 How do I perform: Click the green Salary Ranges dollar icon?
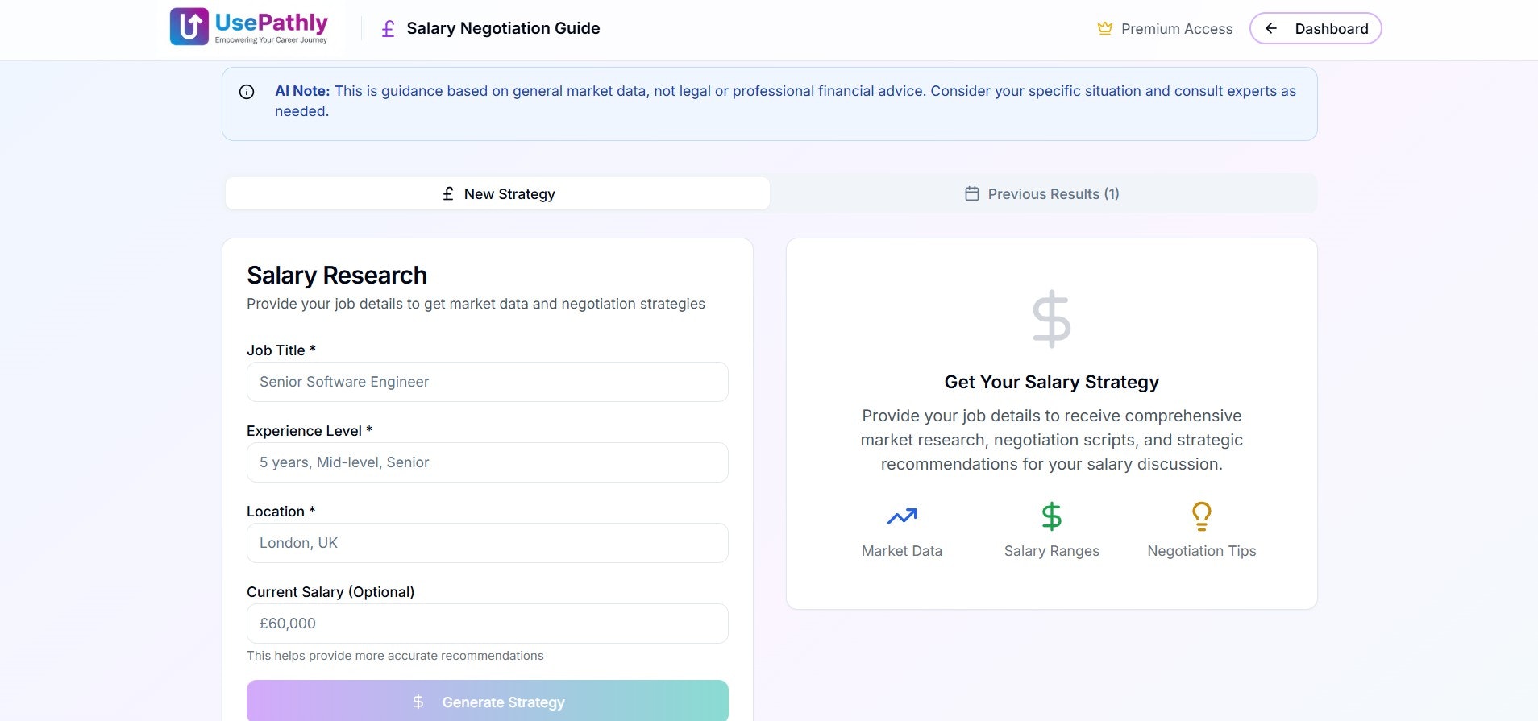pos(1052,516)
